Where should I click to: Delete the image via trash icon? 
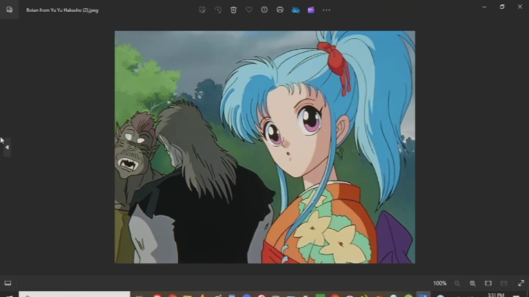tap(234, 10)
